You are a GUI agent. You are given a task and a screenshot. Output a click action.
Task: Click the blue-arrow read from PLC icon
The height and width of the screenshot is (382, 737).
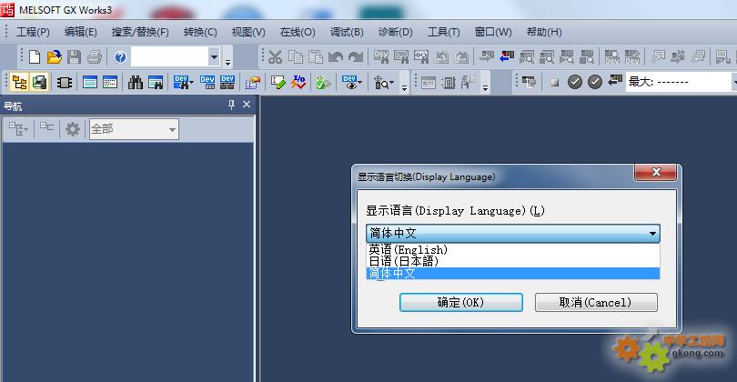coord(506,57)
